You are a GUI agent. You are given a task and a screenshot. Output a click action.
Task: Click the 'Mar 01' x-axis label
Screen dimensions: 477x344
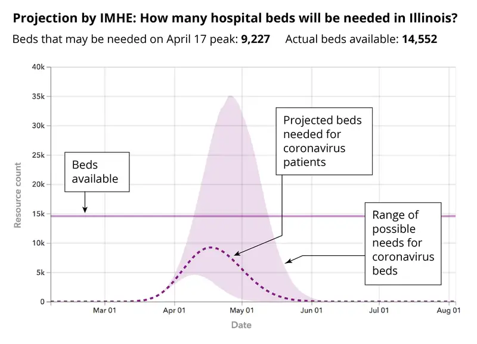(x=103, y=311)
